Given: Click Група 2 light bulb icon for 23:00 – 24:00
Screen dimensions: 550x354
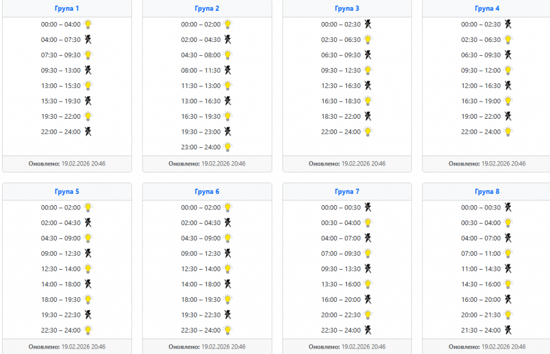Looking at the screenshot, I should pyautogui.click(x=228, y=147).
